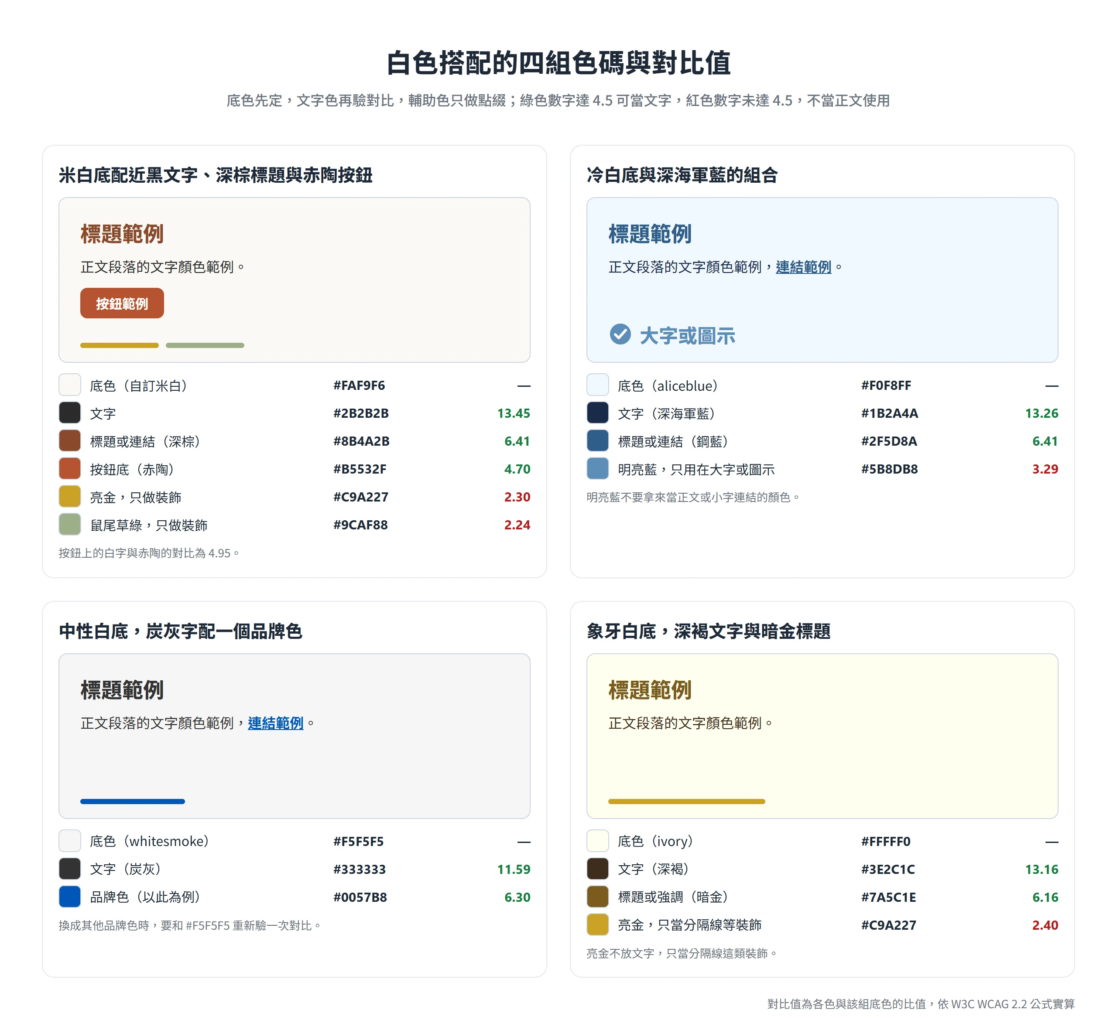The image size is (1117, 1020).
Task: Click the aliceblue #F0F8FF swatch
Action: click(x=598, y=385)
